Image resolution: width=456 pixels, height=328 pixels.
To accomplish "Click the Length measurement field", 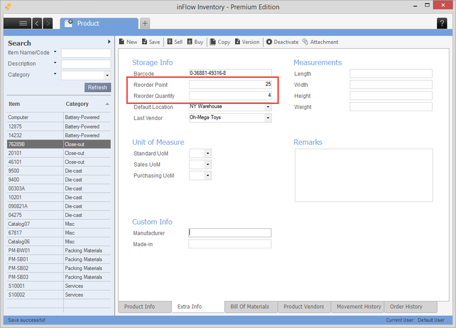I will point(391,74).
